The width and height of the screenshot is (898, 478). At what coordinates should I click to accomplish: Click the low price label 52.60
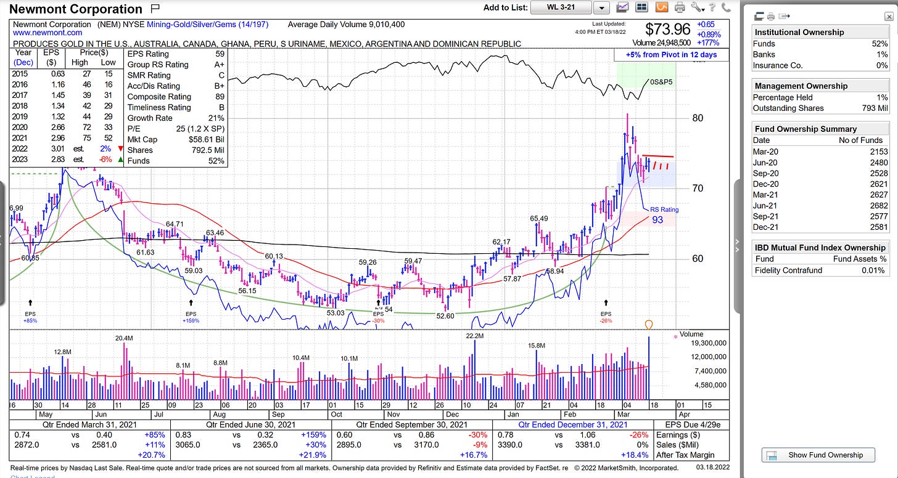(x=445, y=316)
